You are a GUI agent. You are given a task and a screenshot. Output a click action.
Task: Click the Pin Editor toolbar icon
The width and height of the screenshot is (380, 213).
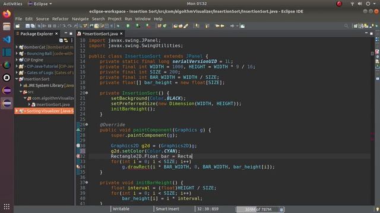pyautogui.click(x=243, y=26)
